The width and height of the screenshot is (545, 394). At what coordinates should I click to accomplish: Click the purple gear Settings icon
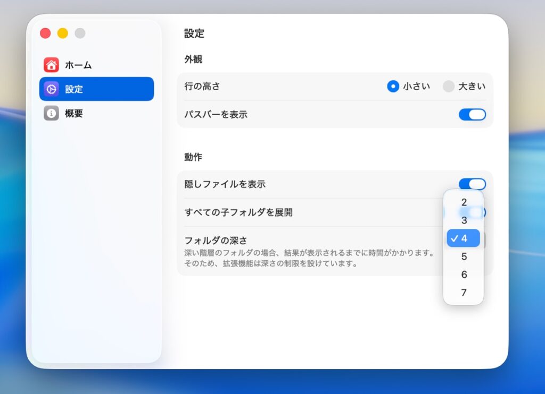click(51, 89)
